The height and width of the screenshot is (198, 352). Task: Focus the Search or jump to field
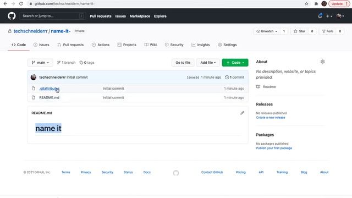tap(53, 16)
